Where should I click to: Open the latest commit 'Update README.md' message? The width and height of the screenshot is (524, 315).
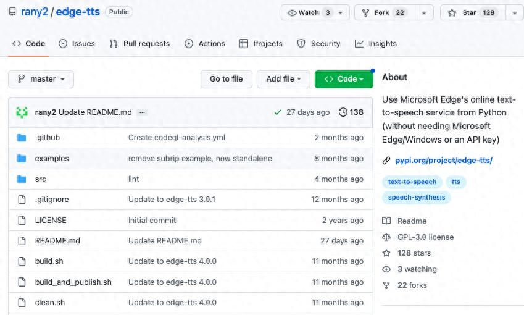coord(95,112)
